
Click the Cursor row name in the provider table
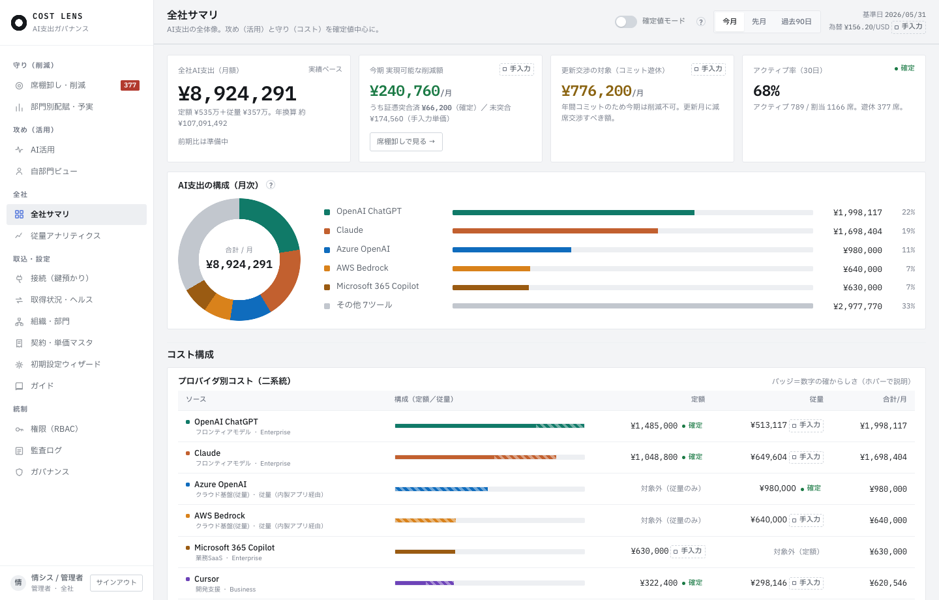207,579
